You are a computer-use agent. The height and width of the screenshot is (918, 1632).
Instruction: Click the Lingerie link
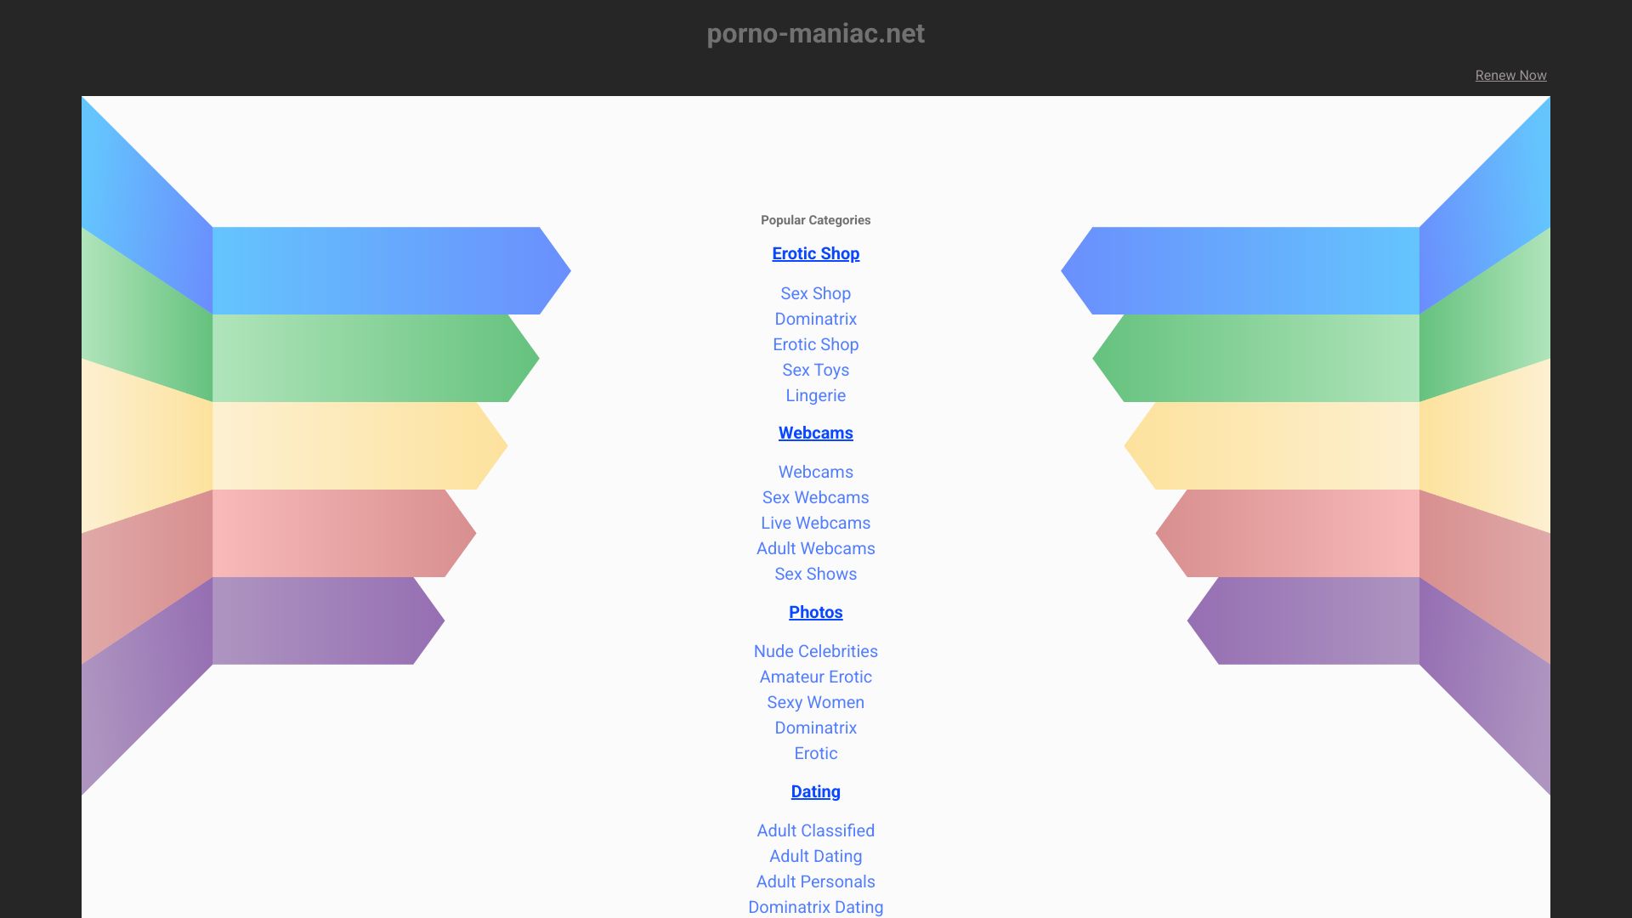(x=815, y=395)
